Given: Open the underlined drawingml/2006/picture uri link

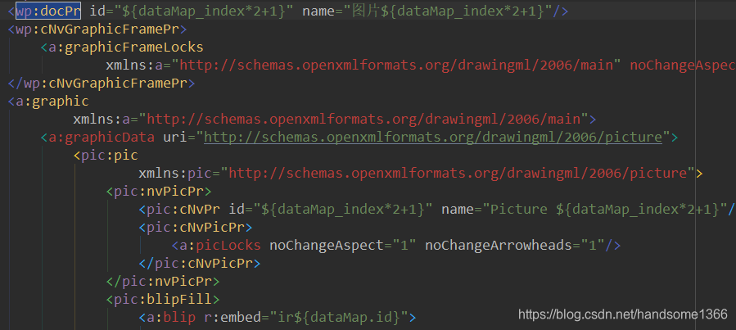Looking at the screenshot, I should click(x=433, y=137).
